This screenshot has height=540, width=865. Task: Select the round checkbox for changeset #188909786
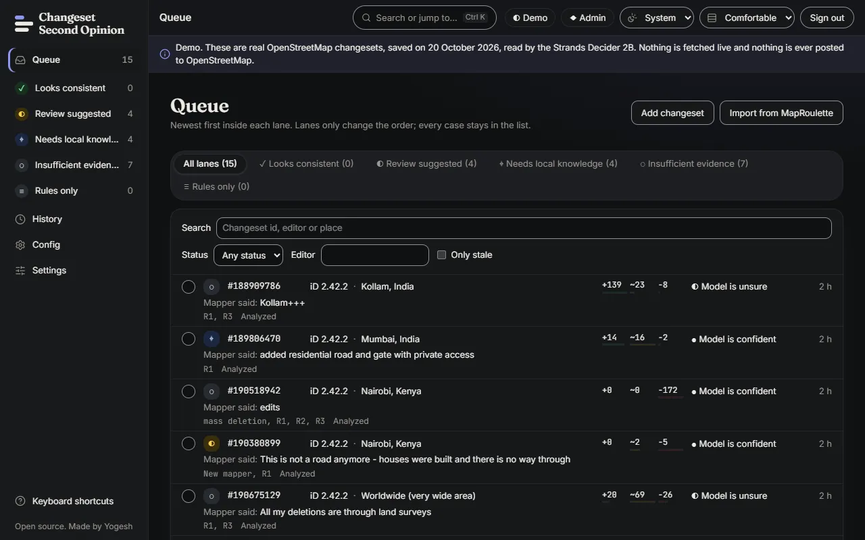189,287
